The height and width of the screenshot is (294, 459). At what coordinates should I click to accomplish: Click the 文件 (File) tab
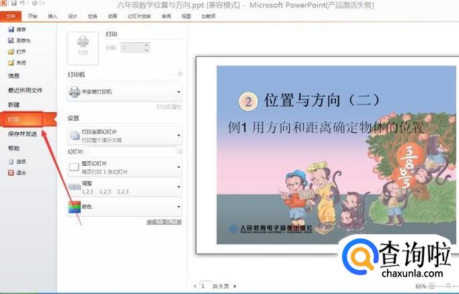pos(11,16)
